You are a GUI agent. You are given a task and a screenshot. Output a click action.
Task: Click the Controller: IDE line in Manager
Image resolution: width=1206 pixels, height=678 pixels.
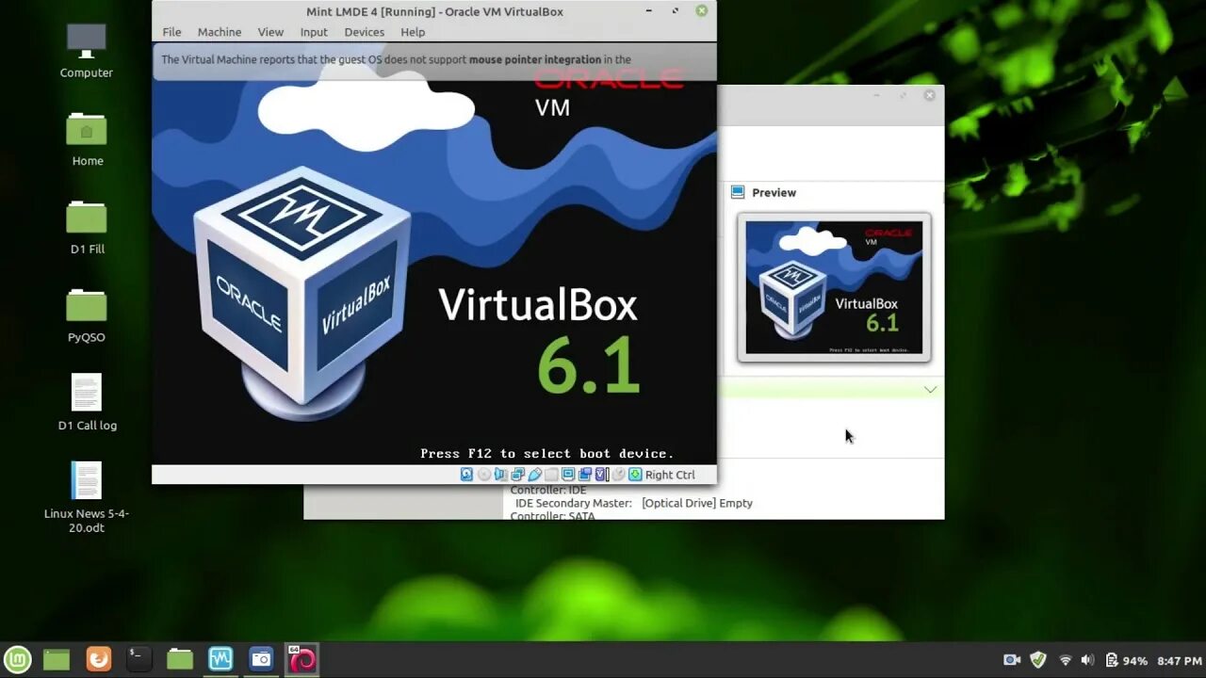[548, 490]
